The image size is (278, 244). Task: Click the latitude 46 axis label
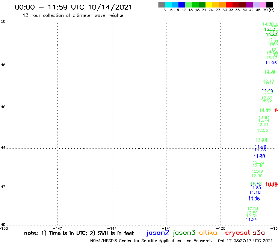pos(3,107)
